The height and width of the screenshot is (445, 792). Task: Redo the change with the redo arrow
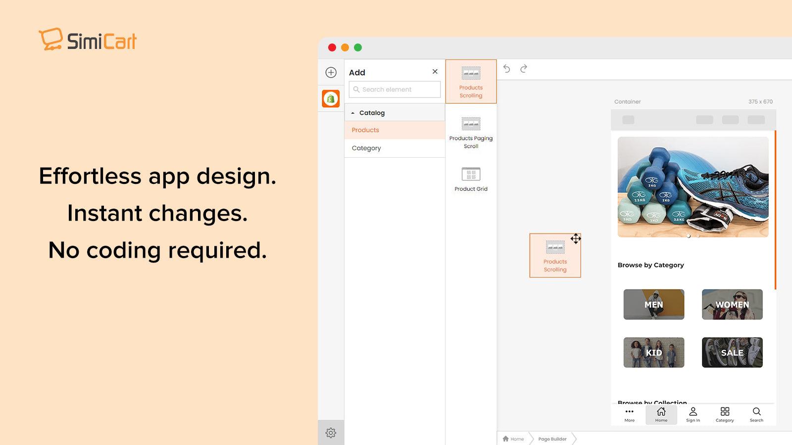523,69
